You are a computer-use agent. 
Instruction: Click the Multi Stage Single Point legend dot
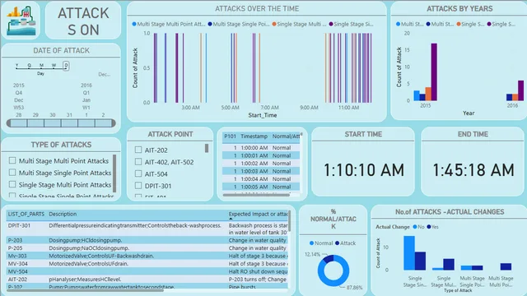(x=210, y=24)
